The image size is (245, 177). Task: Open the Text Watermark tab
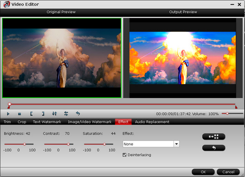point(47,122)
